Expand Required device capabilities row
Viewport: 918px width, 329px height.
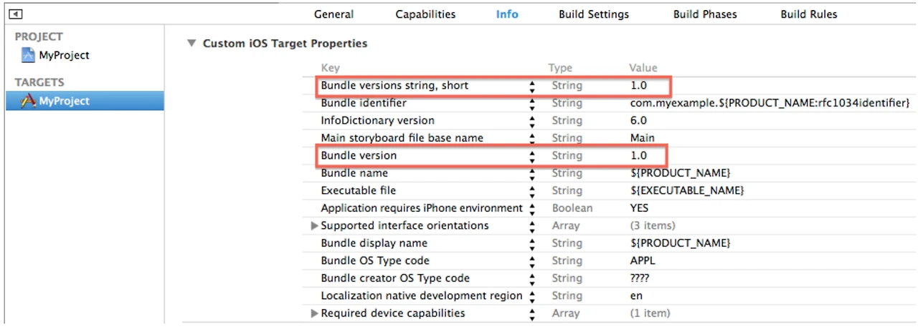click(314, 313)
